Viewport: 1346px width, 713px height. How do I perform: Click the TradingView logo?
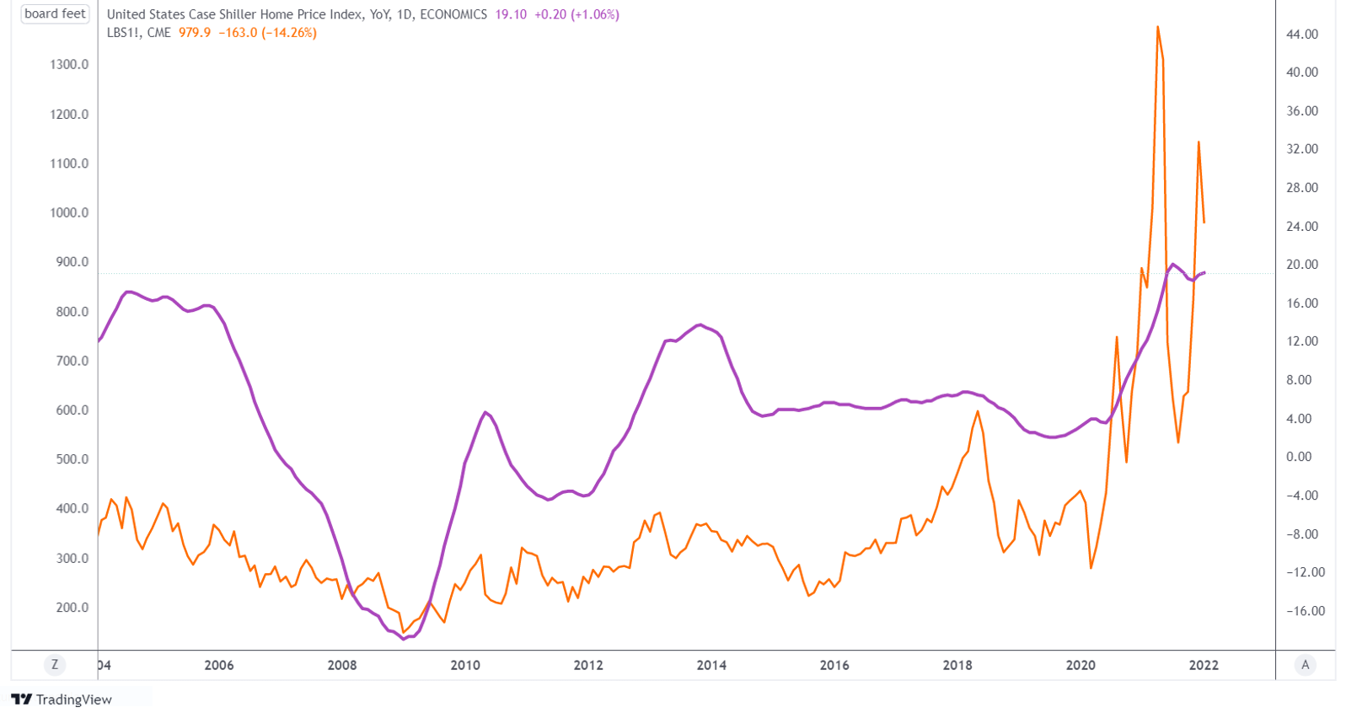coord(61,700)
